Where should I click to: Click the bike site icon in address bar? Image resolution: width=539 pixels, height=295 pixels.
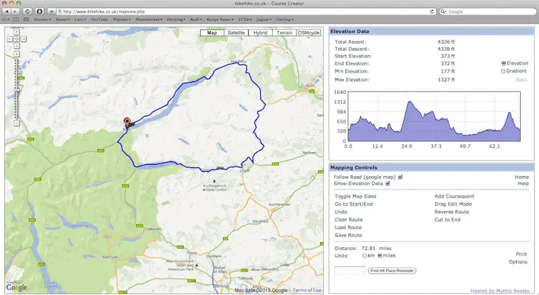60,11
